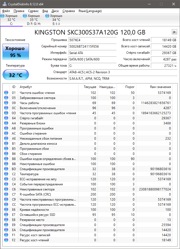Screen dimensions: 180x249
Task: Select the row Частота программных ошибок чтения
Action: pyautogui.click(x=88, y=113)
